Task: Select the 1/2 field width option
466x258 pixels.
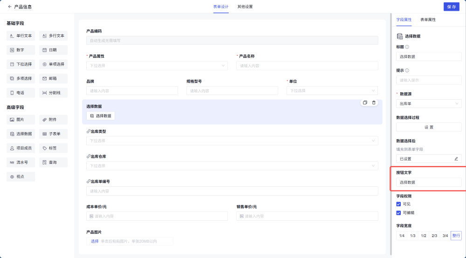Action: tap(424, 236)
